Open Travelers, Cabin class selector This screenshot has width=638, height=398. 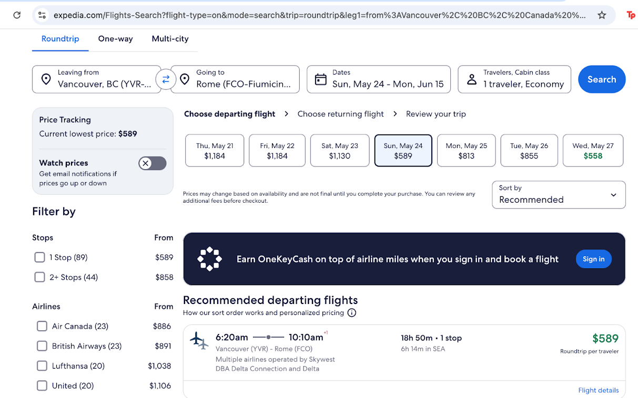[x=514, y=79]
